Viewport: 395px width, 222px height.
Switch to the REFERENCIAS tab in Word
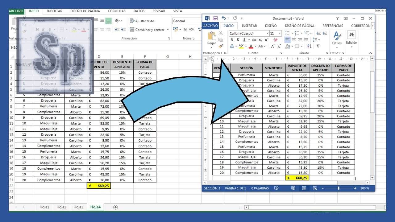tap(333, 26)
